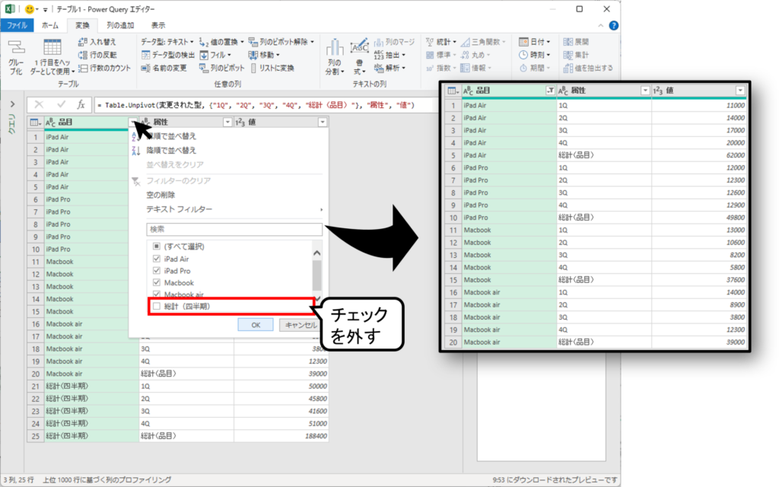779x487 pixels.
Task: Open the Parse (解析) dropdown
Action: click(x=390, y=68)
